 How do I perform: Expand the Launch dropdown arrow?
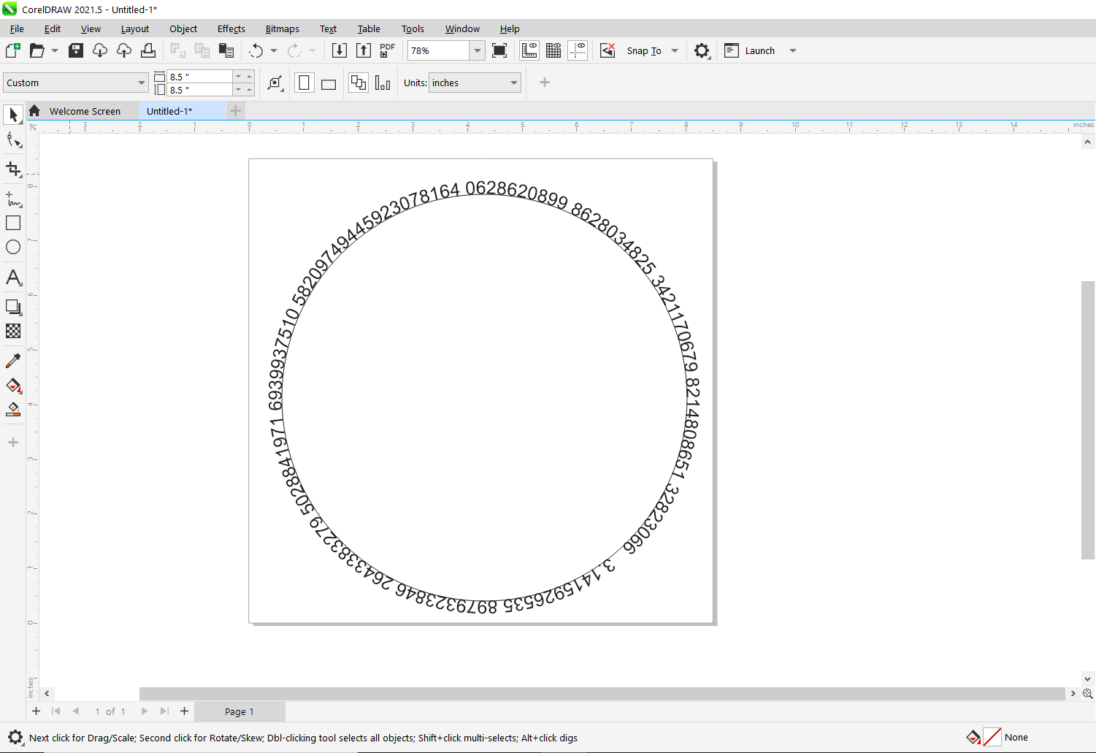coord(793,50)
